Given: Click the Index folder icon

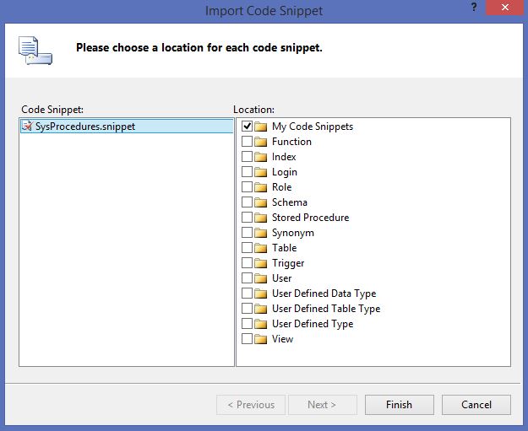Looking at the screenshot, I should (x=261, y=157).
